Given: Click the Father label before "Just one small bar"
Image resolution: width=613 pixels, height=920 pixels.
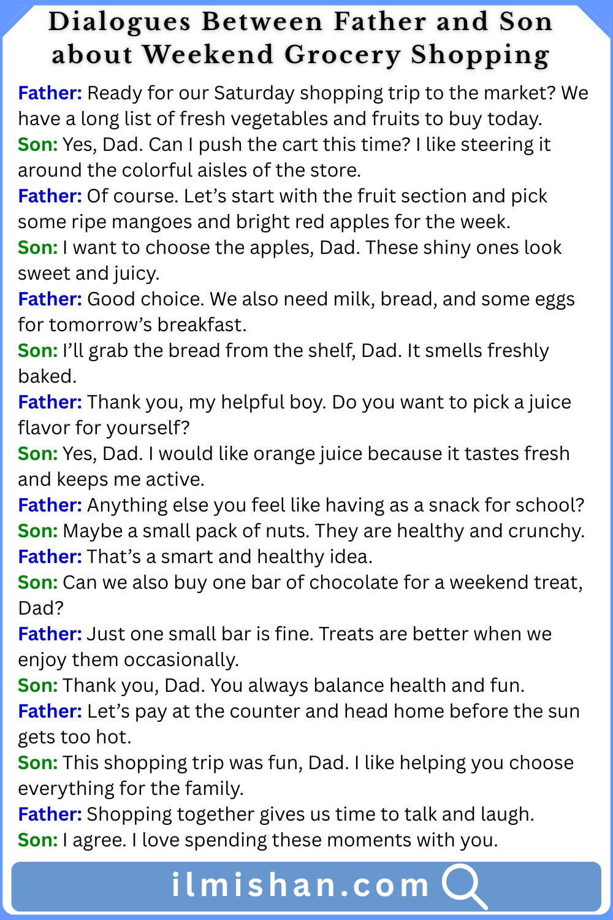Looking at the screenshot, I should [50, 634].
